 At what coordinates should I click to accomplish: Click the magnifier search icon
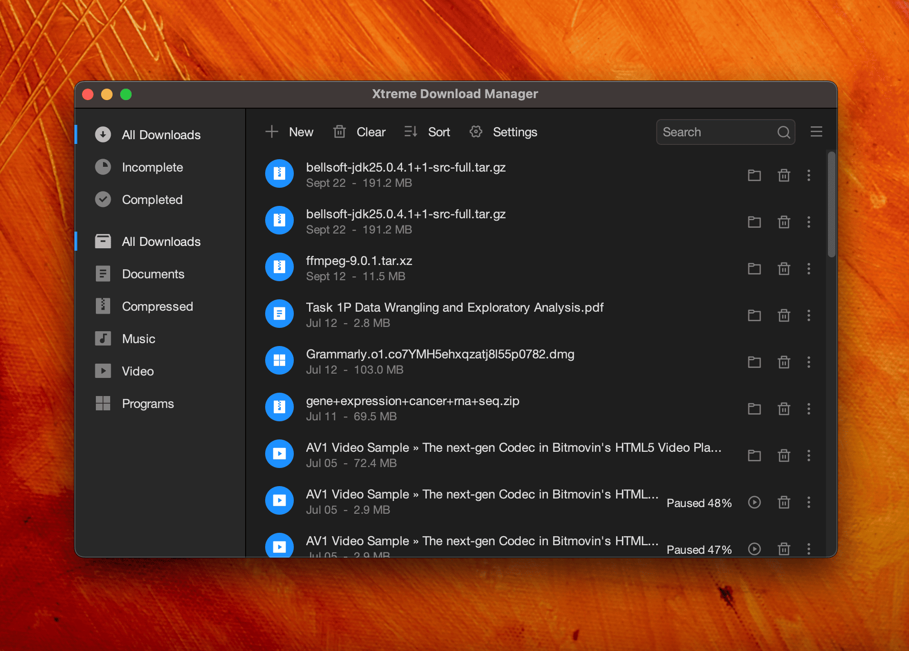point(784,132)
